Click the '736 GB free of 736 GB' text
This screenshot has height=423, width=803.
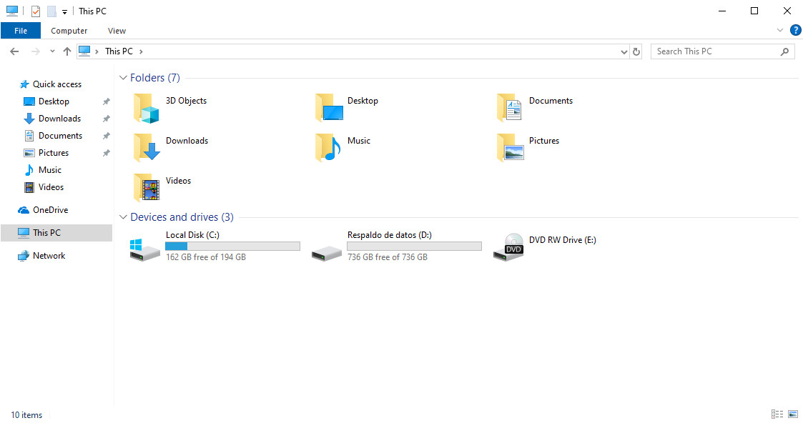(x=388, y=257)
